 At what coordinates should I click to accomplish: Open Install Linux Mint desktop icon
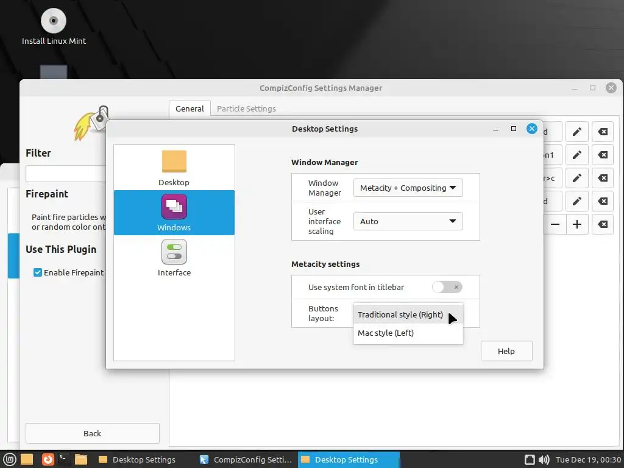[x=54, y=21]
